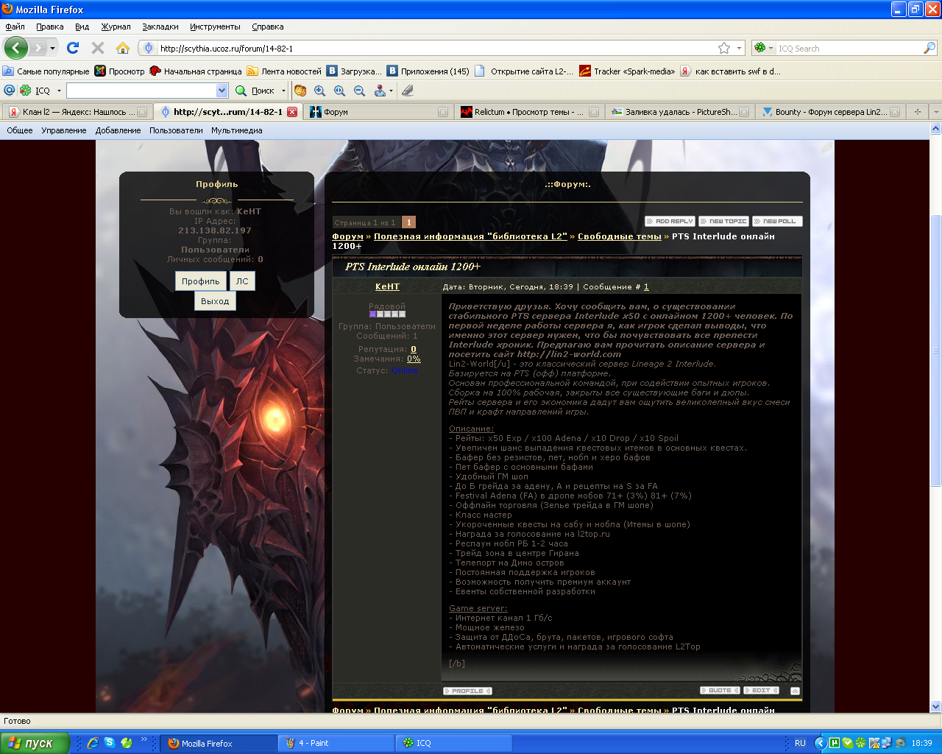This screenshot has height=754, width=942.
Task: Open the site's Мультимедиа menu
Action: pyautogui.click(x=237, y=130)
